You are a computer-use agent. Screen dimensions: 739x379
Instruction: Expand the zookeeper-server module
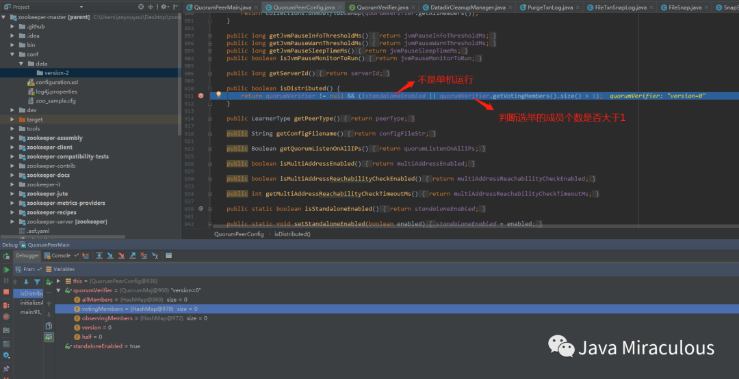click(x=13, y=221)
